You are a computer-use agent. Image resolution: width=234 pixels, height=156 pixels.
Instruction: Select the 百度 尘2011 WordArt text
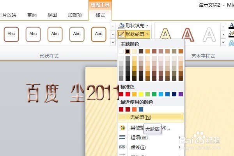tap(72, 93)
